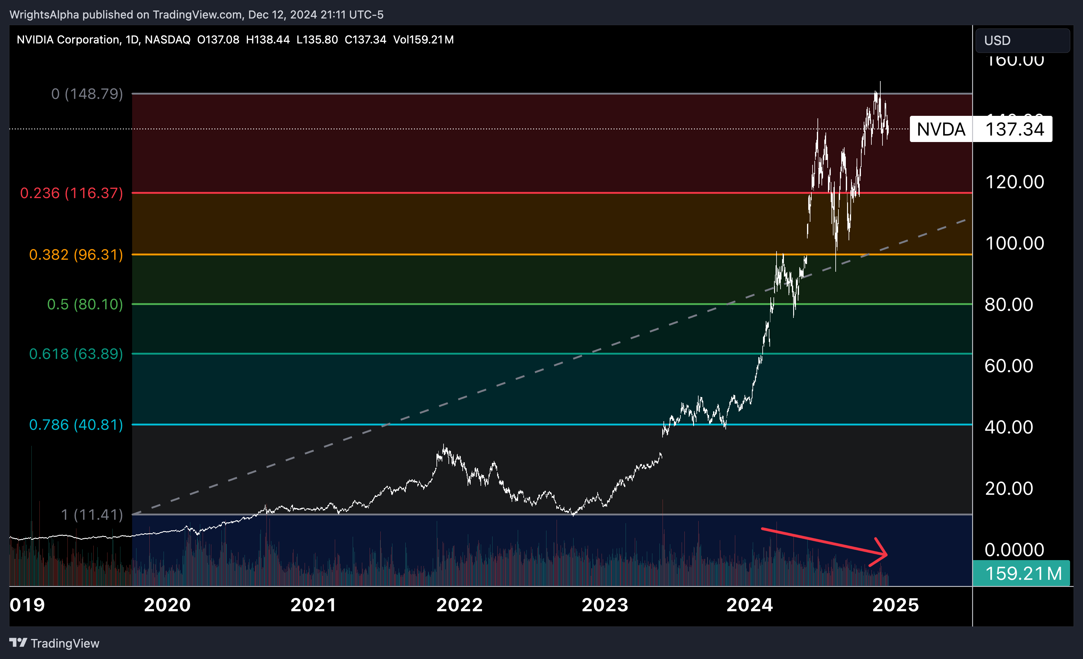Select the 0 (148.79) Fibonacci level label

pyautogui.click(x=87, y=94)
